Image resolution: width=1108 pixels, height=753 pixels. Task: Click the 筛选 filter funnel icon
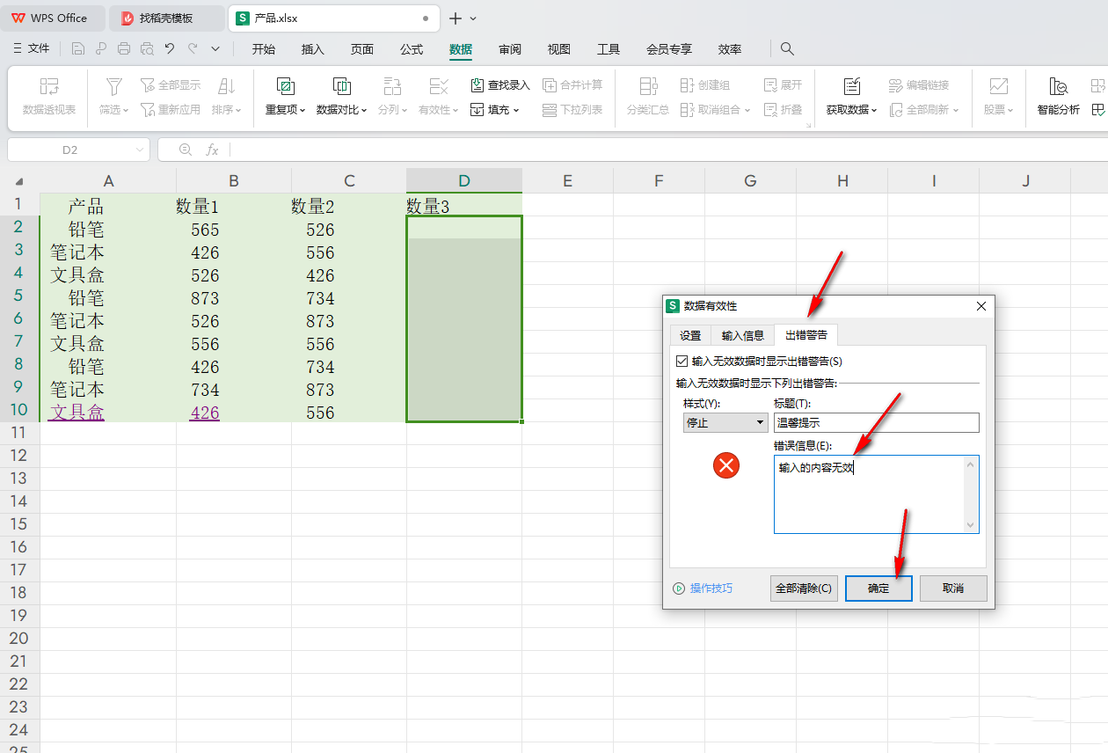point(114,86)
